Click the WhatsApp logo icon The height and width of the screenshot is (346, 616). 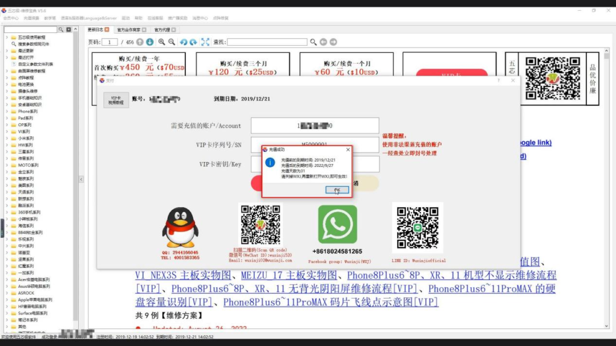pos(337,225)
